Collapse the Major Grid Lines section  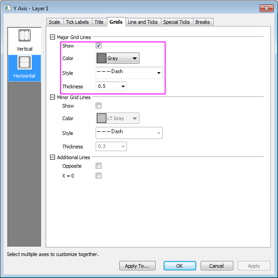pyautogui.click(x=53, y=38)
